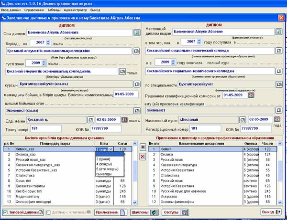287x220 pixels.
Task: Click the icon beside Russian diploma name field
Action: coord(279,32)
